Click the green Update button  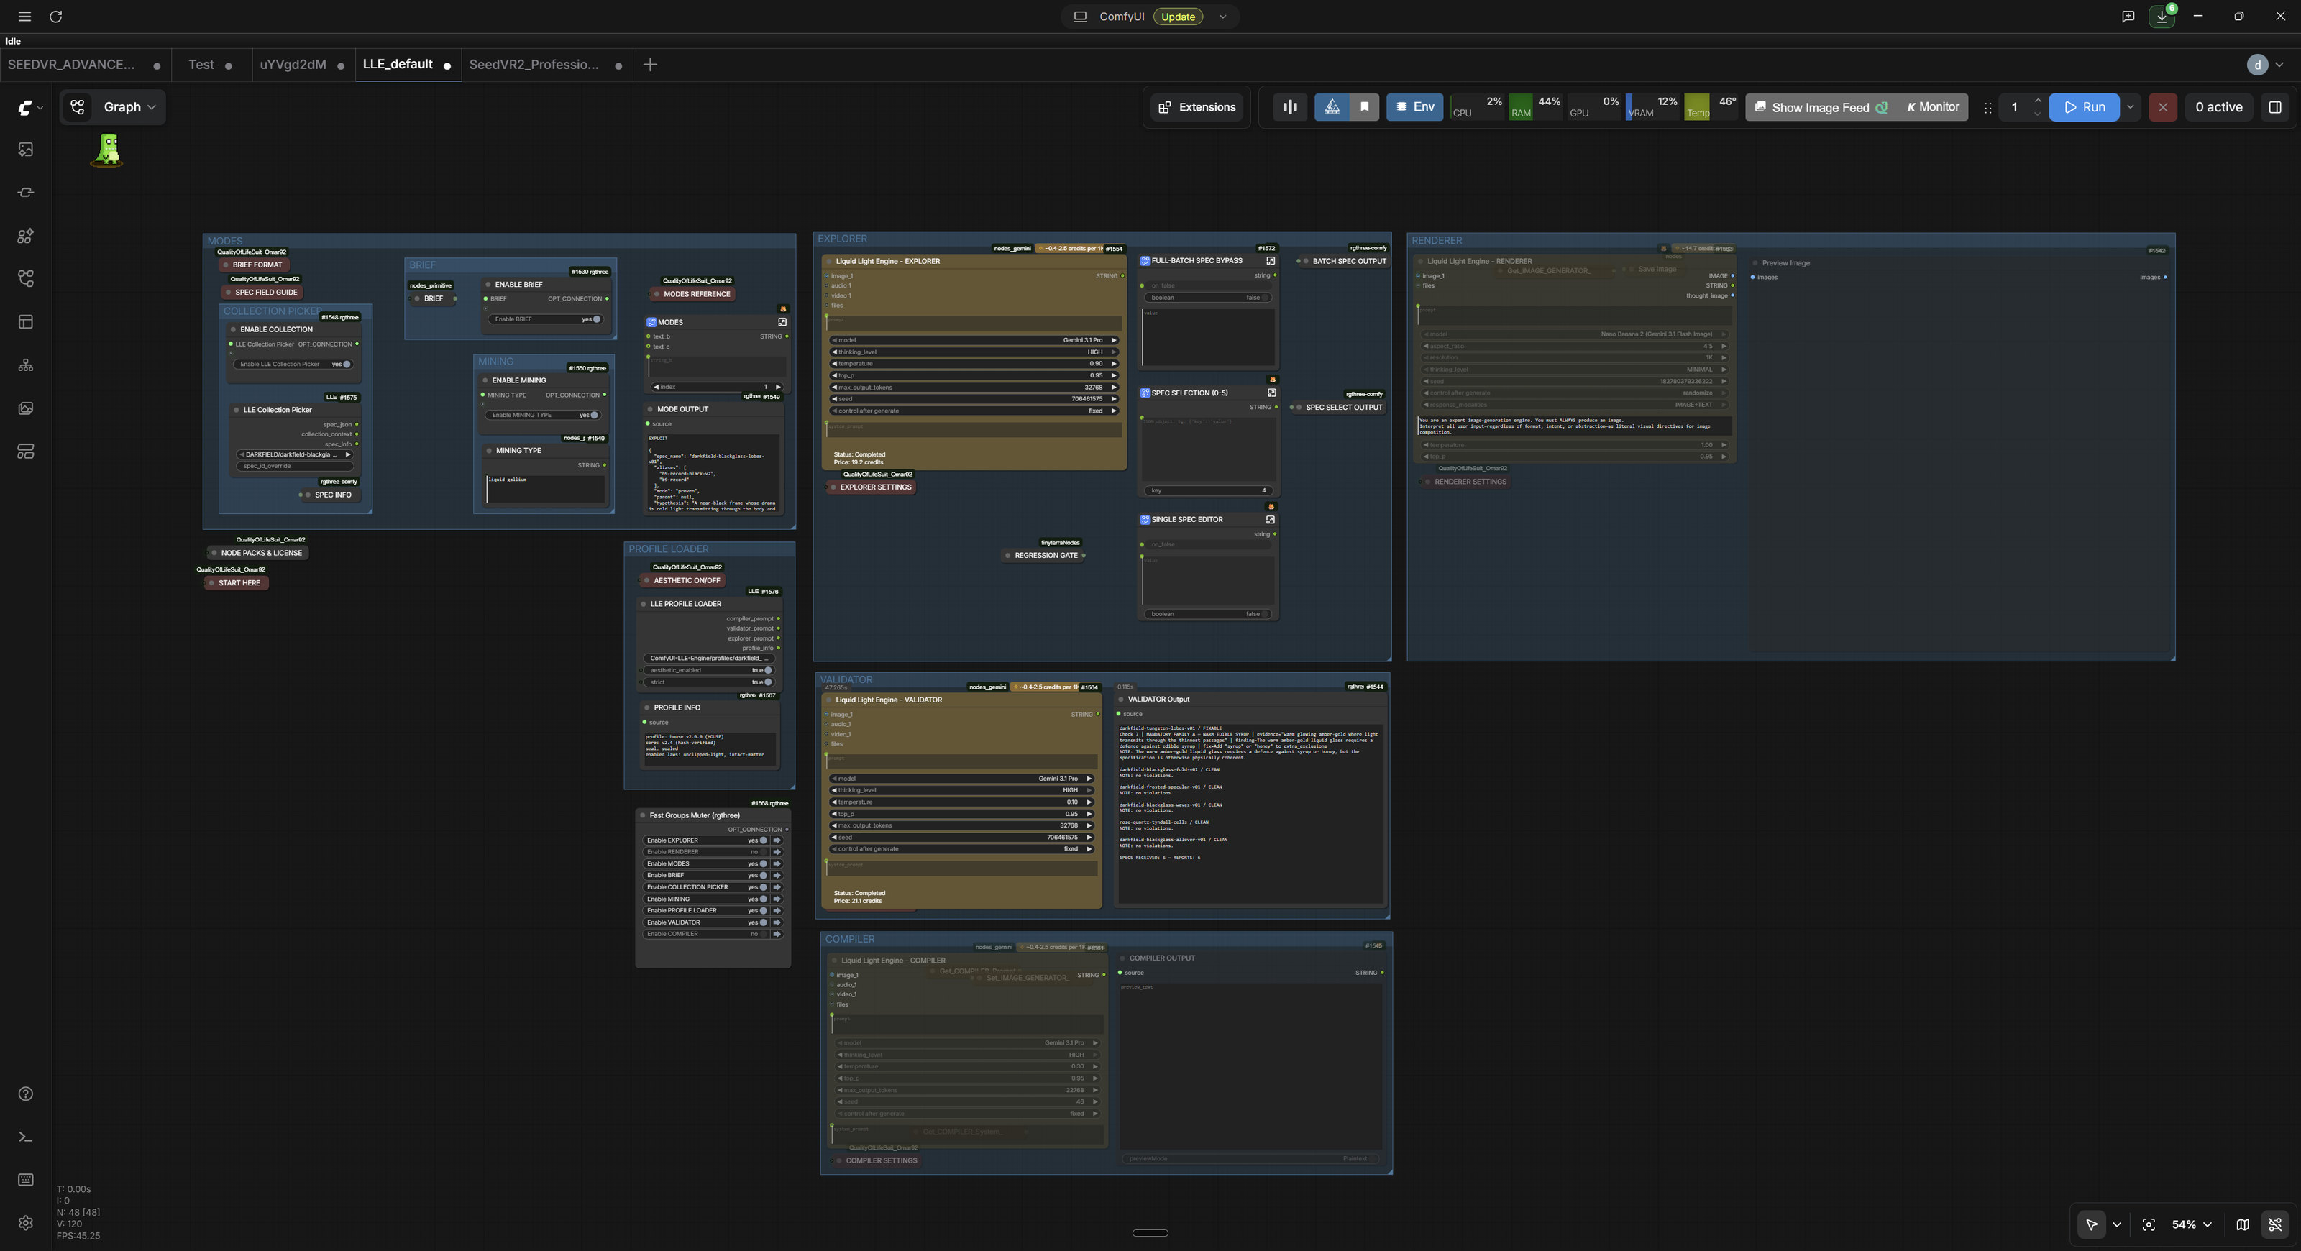point(1177,16)
